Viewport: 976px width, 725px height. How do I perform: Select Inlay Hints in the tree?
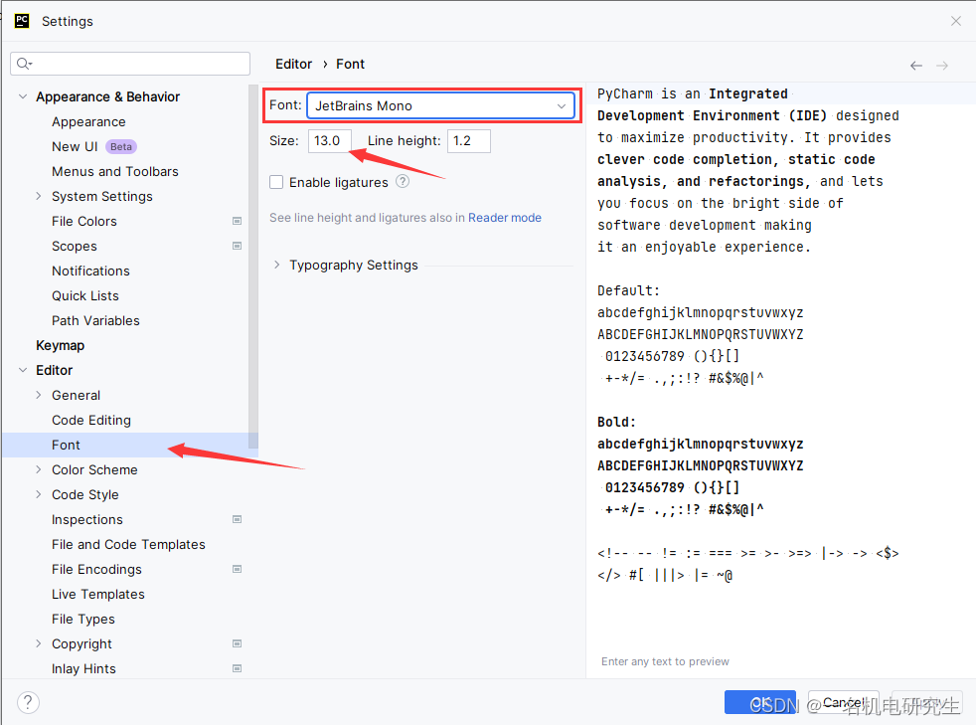[84, 669]
